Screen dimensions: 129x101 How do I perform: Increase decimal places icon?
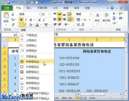point(78,25)
